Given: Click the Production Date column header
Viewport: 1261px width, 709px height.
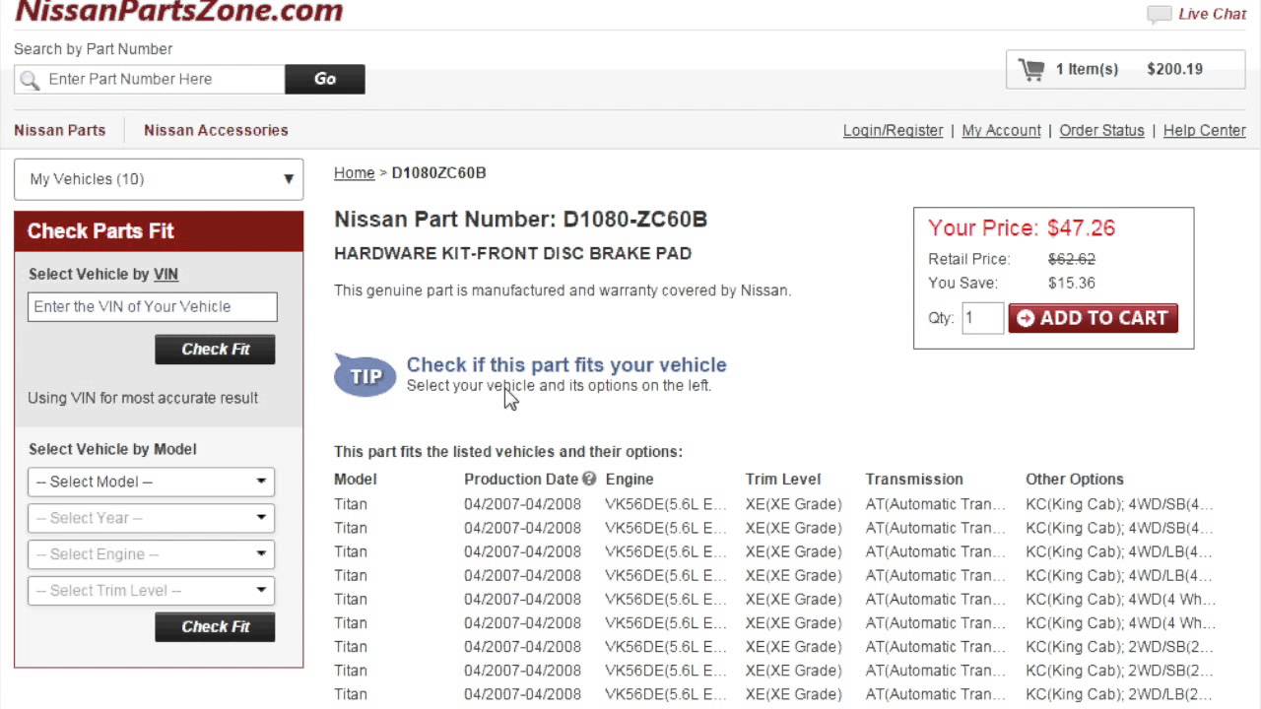Looking at the screenshot, I should [521, 480].
